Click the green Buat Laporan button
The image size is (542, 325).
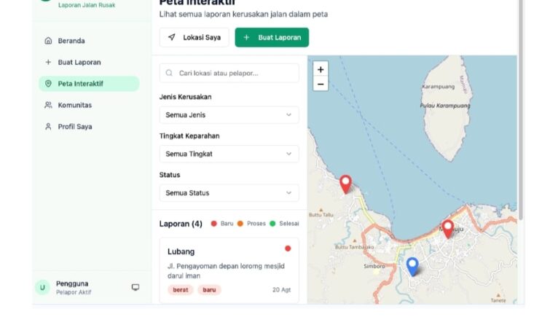pos(272,37)
